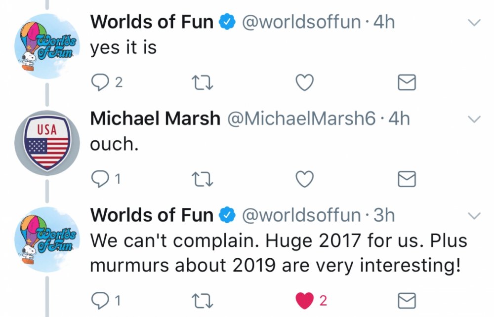Visit the @MichaelMarsh6 handle
Screen dimensions: 494x317
coord(300,119)
